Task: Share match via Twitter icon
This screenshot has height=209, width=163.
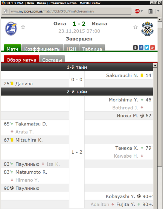Action: [147, 47]
